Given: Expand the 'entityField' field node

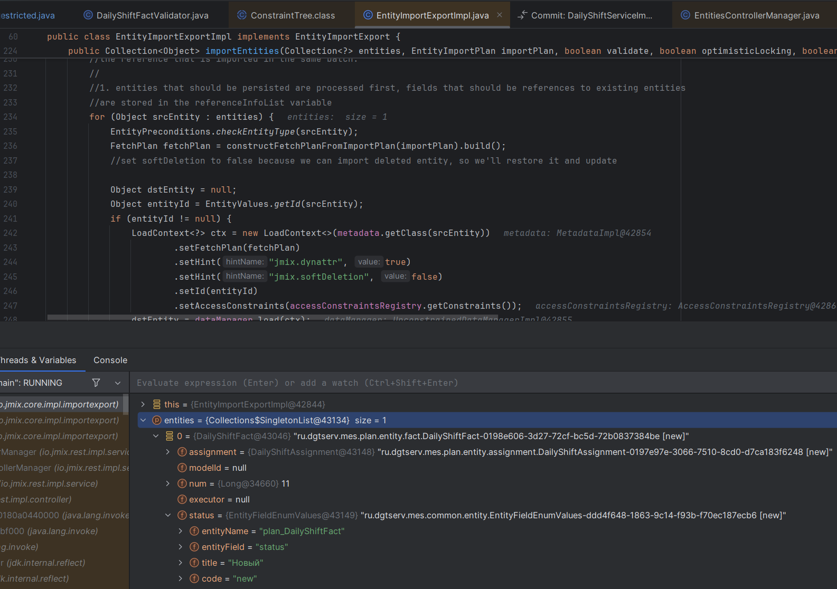Looking at the screenshot, I should click(181, 547).
